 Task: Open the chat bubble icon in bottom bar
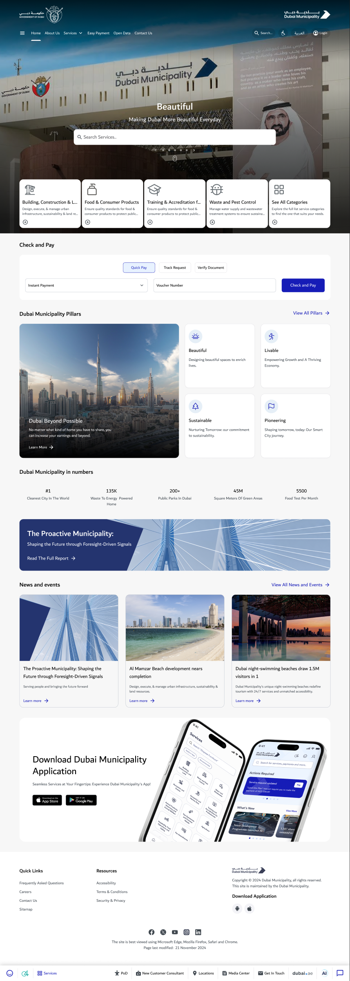340,973
